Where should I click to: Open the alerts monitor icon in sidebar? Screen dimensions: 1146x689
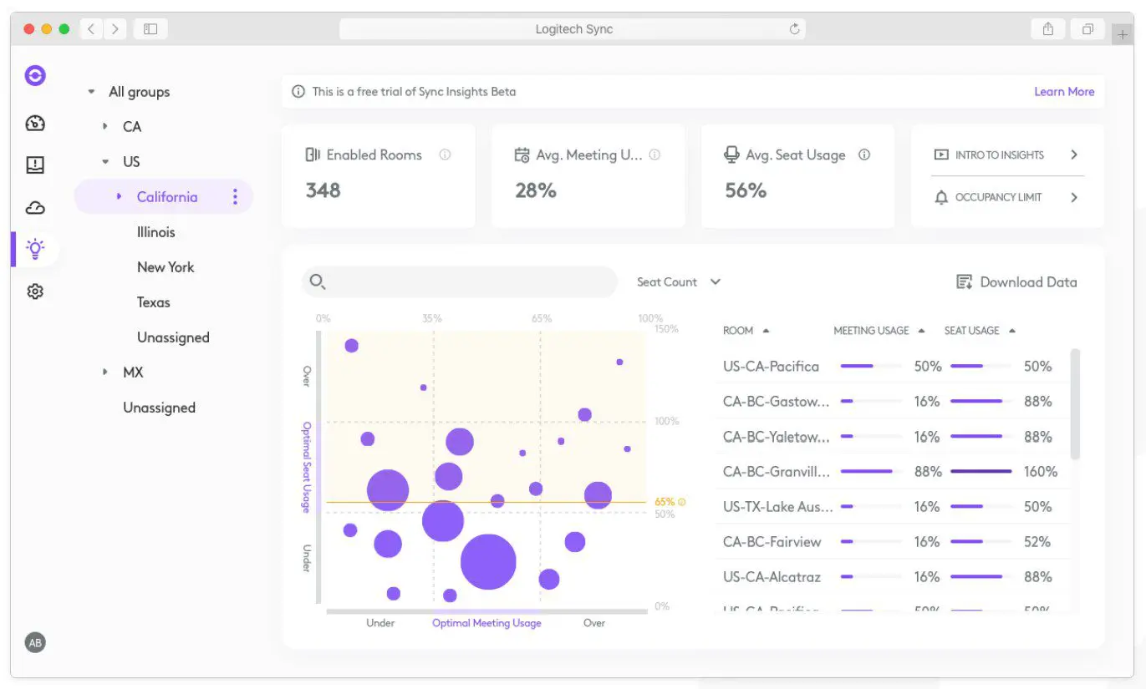(x=35, y=165)
